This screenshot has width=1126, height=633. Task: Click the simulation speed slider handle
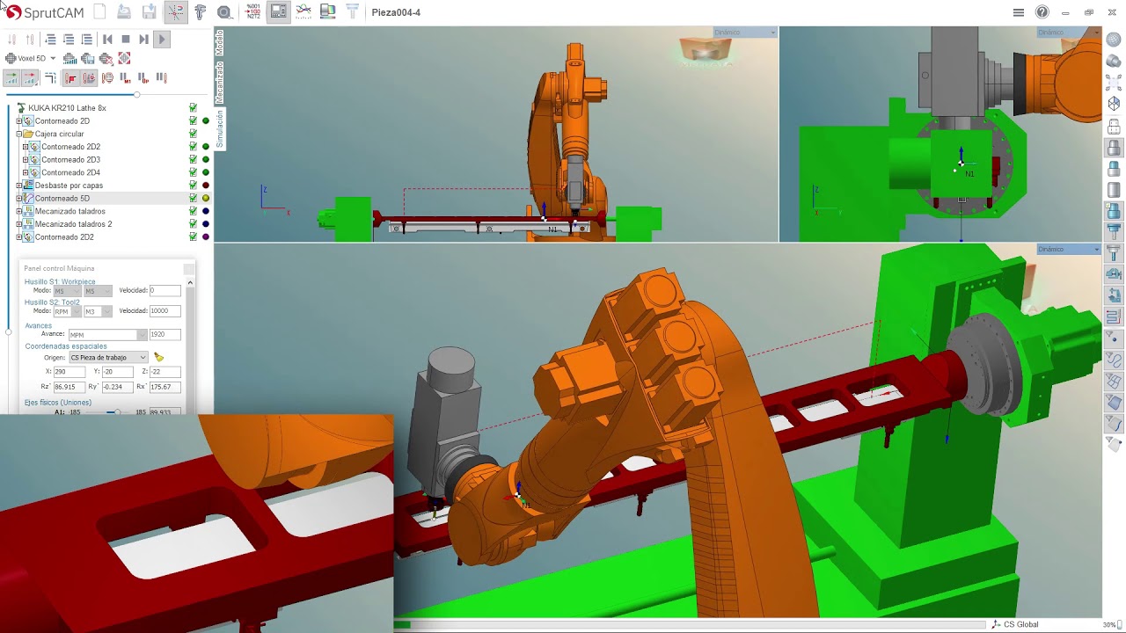click(136, 94)
